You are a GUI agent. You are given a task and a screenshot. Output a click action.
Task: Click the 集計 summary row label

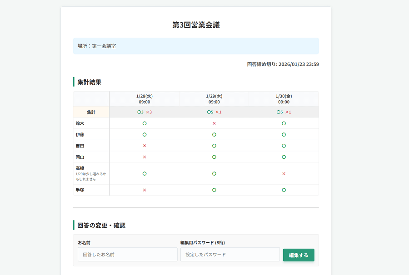[x=91, y=112]
